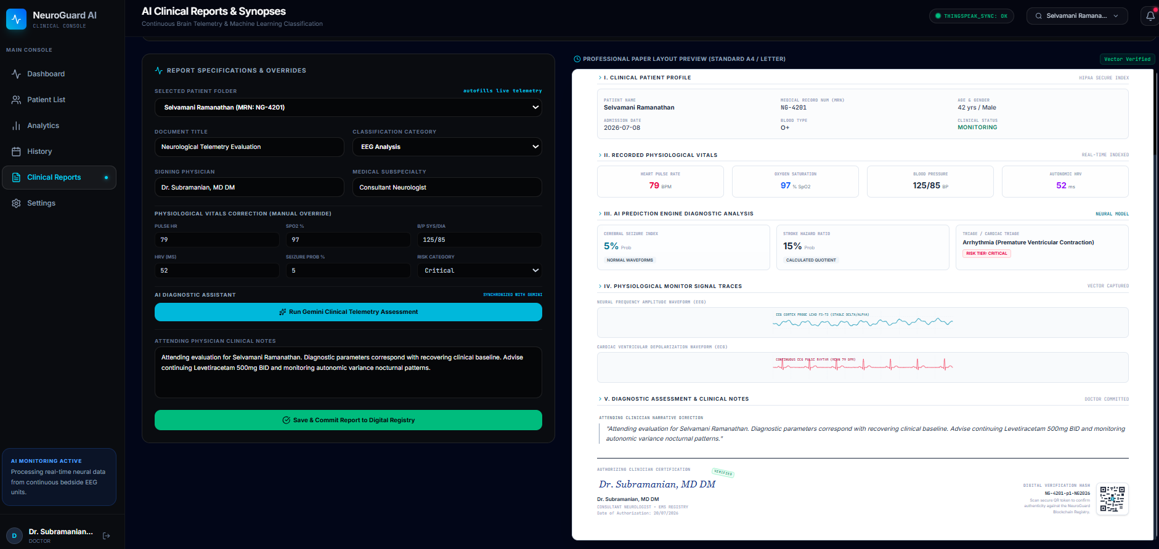Click the Attending Physician Clinical Notes textarea
Screen dimensions: 1159x549
coord(348,372)
